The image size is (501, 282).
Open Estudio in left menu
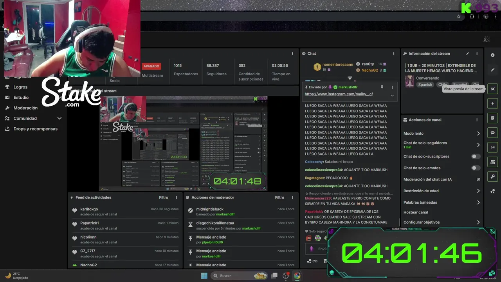coord(21,98)
